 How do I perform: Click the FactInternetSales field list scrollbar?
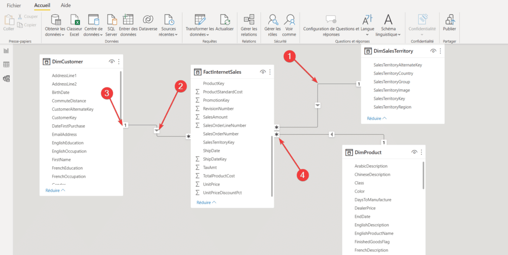pos(272,165)
